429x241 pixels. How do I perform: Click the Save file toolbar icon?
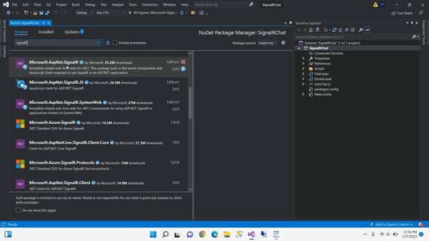pyautogui.click(x=42, y=13)
